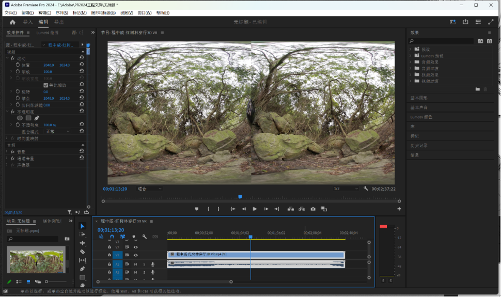Mute audio track A1
Screen dimensions: 501x297
click(x=136, y=264)
